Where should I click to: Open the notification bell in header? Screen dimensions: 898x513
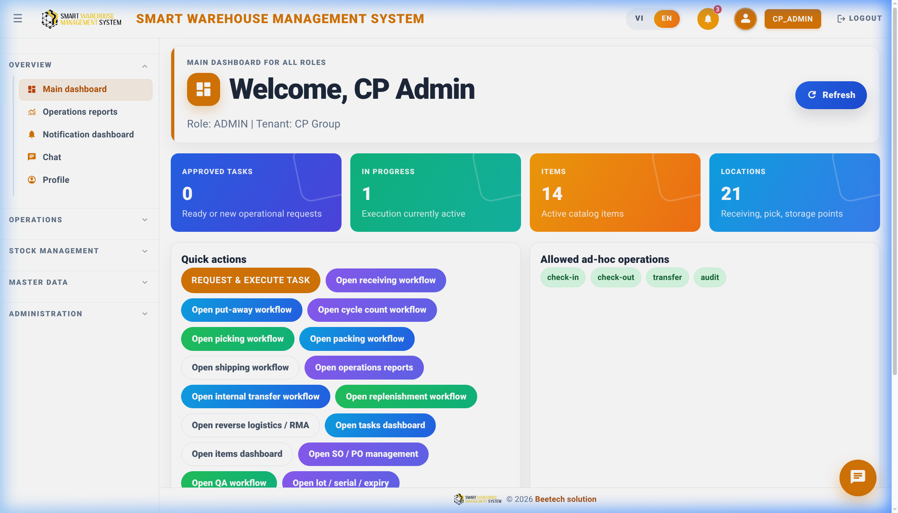[x=708, y=19]
